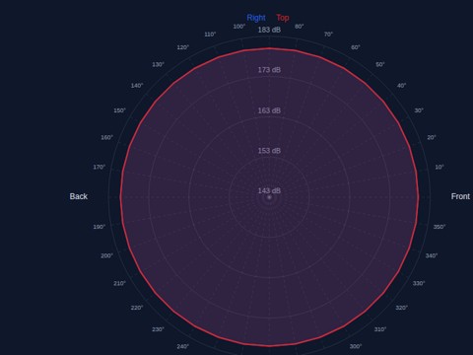Click the 60° angle label
Viewport: 473px width, 355px height.
pos(356,47)
